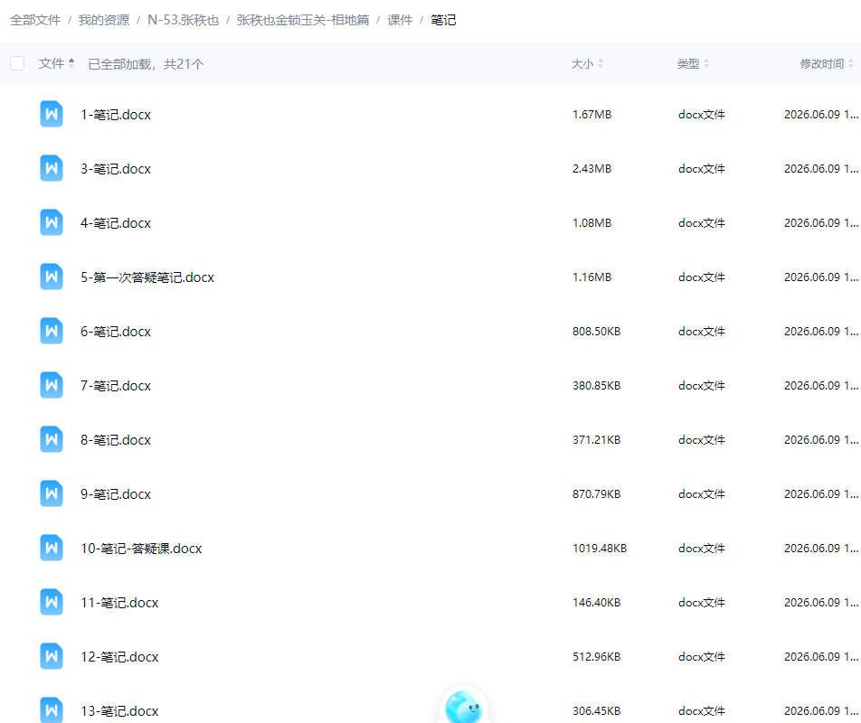
Task: Click the 1.08MB size cell
Action: [591, 223]
